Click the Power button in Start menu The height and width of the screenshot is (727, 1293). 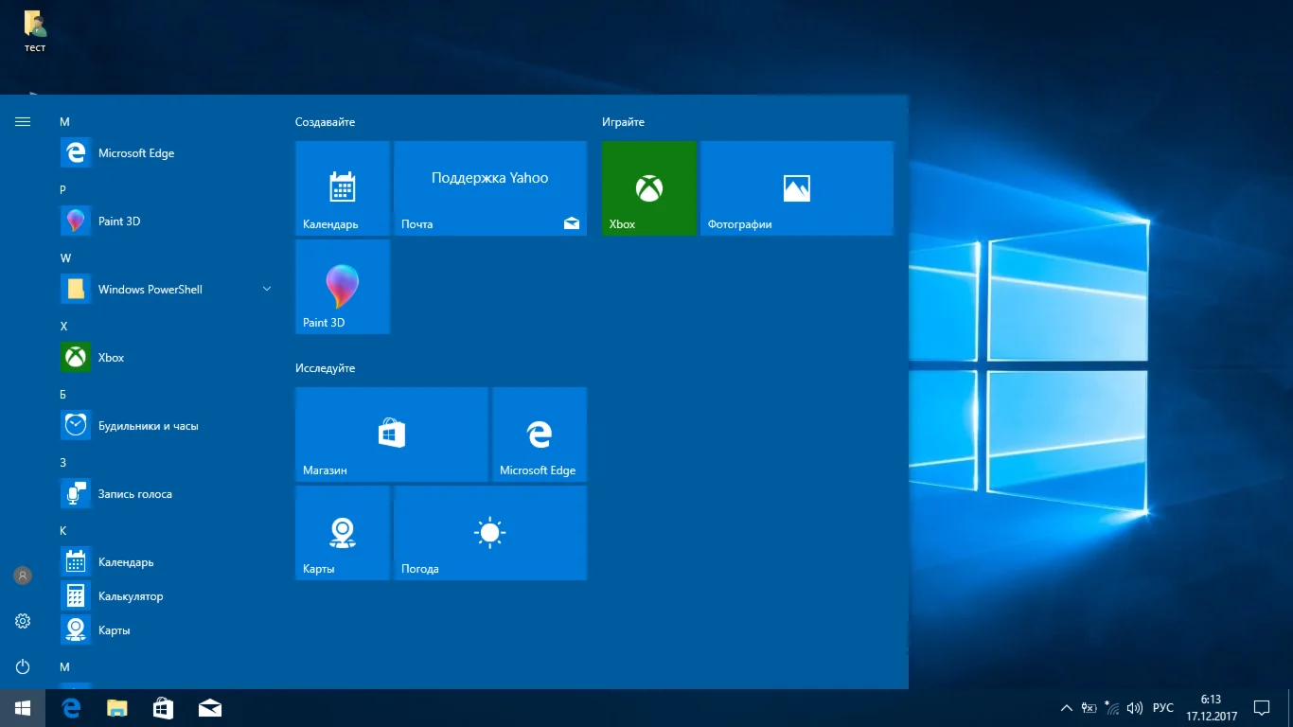23,666
